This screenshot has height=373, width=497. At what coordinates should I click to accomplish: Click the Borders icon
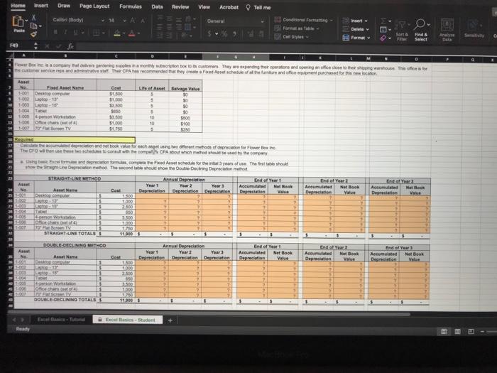[x=97, y=33]
